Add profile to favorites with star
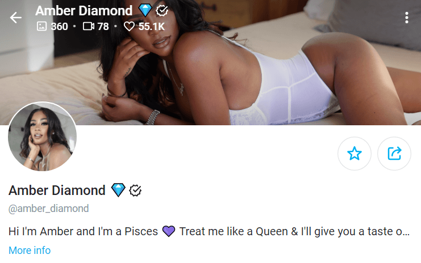Viewport: 421px width, 263px height. point(355,154)
